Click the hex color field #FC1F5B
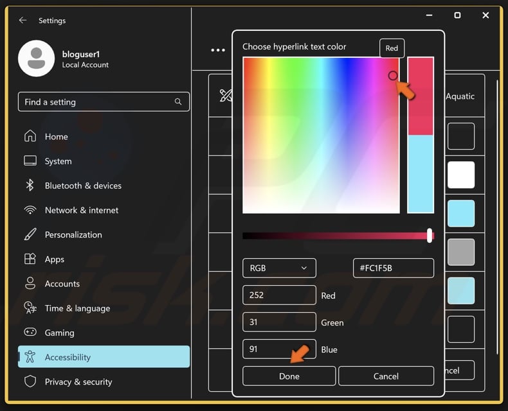The width and height of the screenshot is (508, 411). [x=394, y=268]
